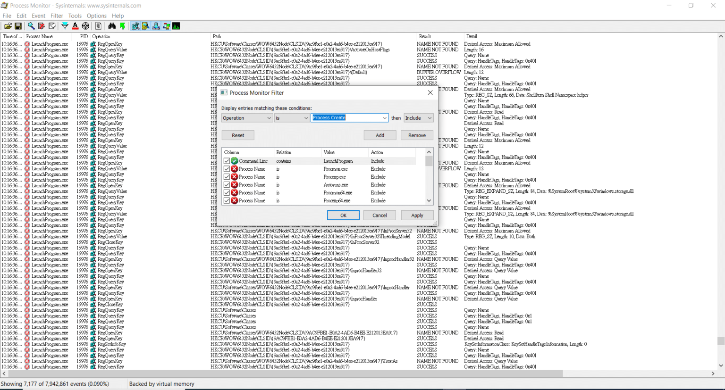
Task: Toggle event capture using the magnifier icon
Action: tap(31, 26)
